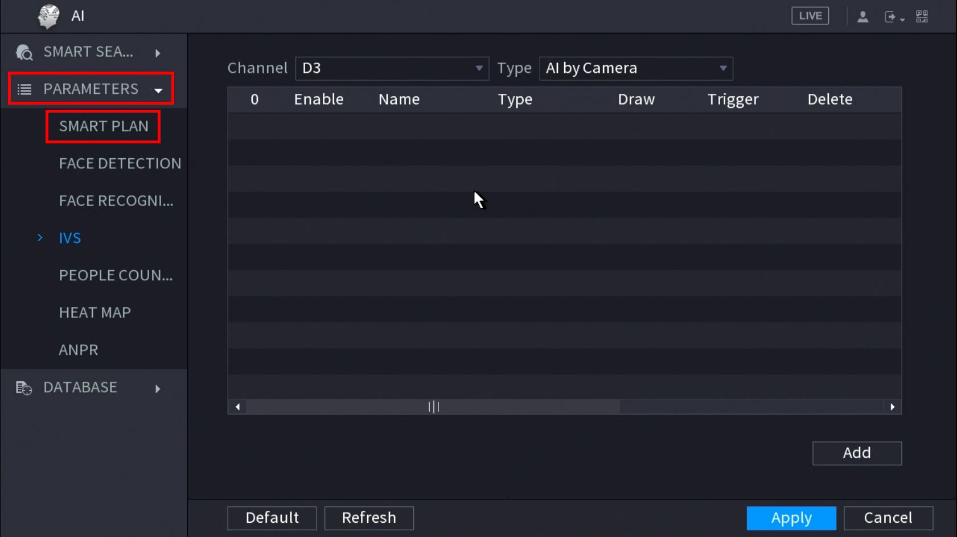Open Smart Plan settings
Viewport: 957px width, 537px height.
coord(104,126)
